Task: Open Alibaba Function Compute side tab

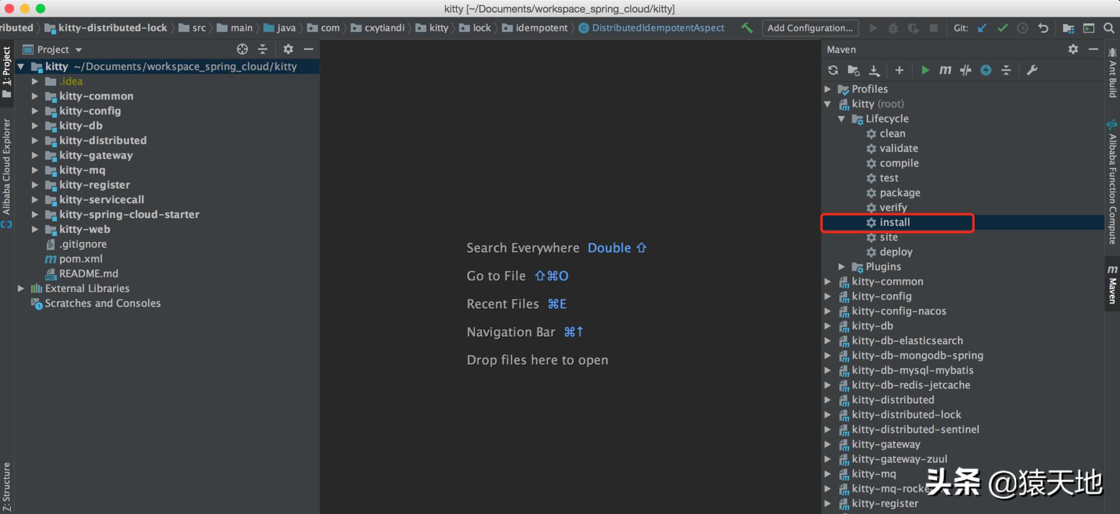Action: coord(1112,182)
